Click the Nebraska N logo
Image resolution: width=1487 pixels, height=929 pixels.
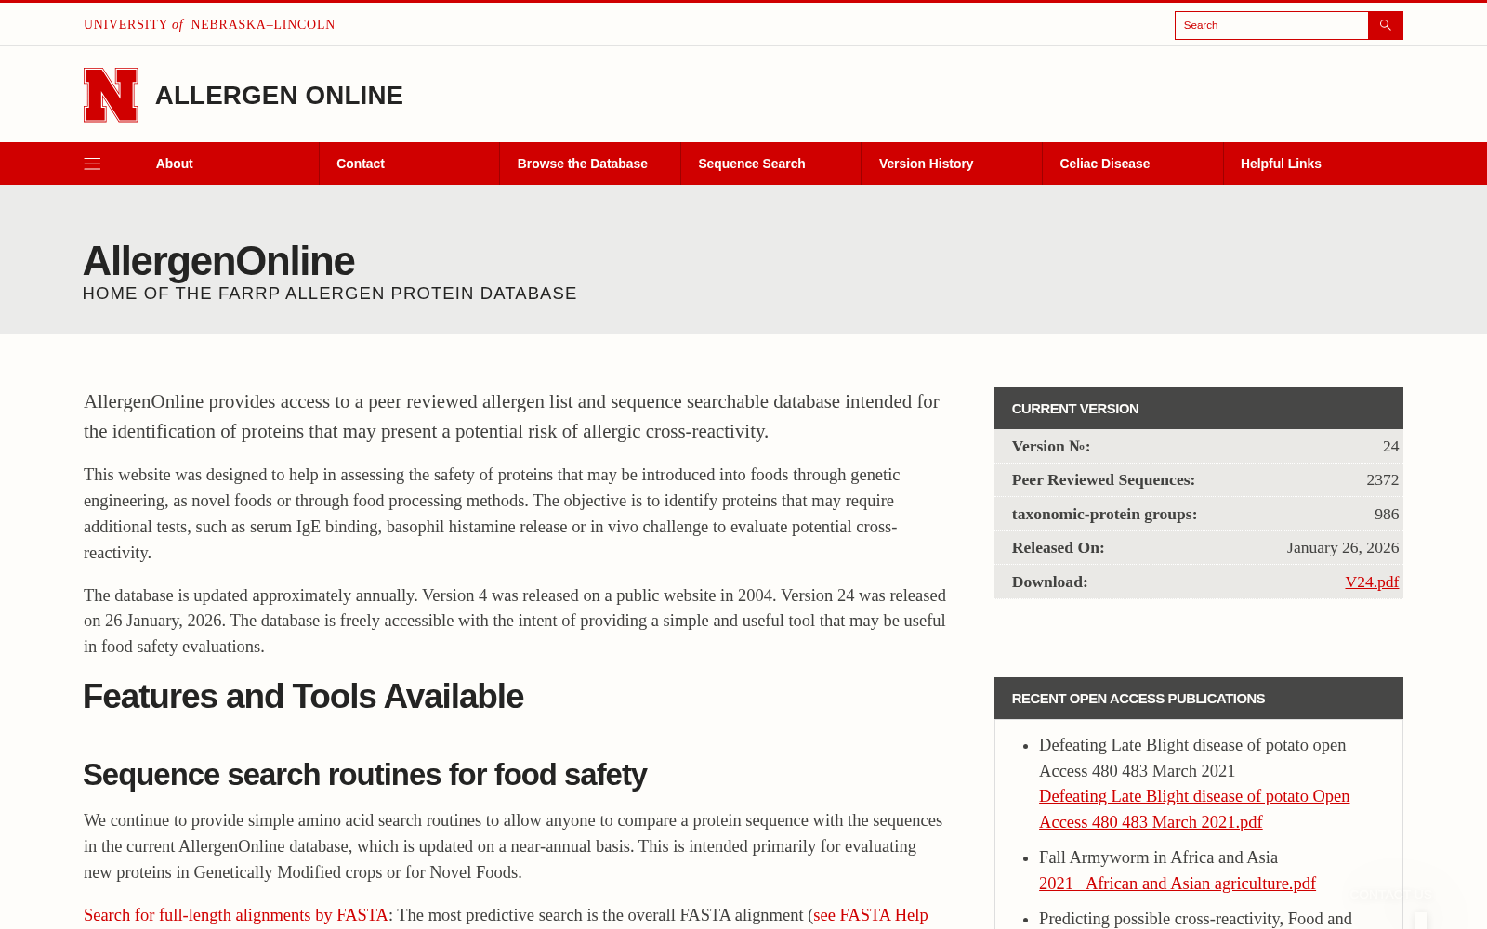(x=111, y=95)
